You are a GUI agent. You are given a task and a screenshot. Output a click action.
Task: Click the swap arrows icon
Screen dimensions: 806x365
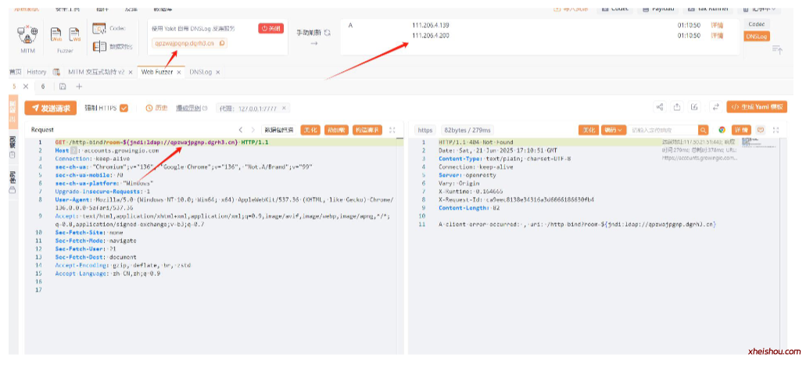(x=715, y=107)
